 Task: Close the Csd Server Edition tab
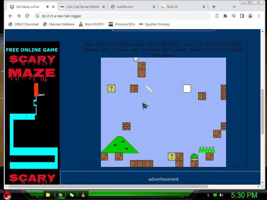click(x=103, y=7)
